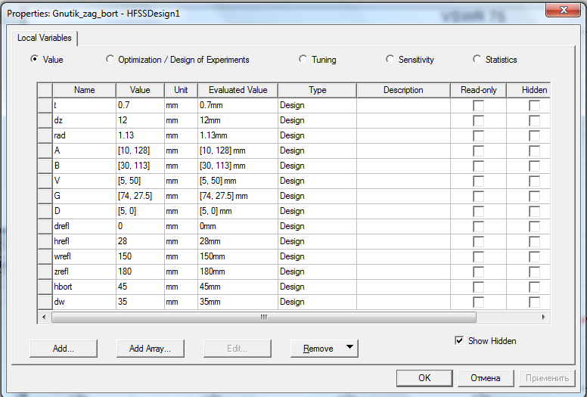
Task: Enable Read-only for variable t
Action: (478, 106)
